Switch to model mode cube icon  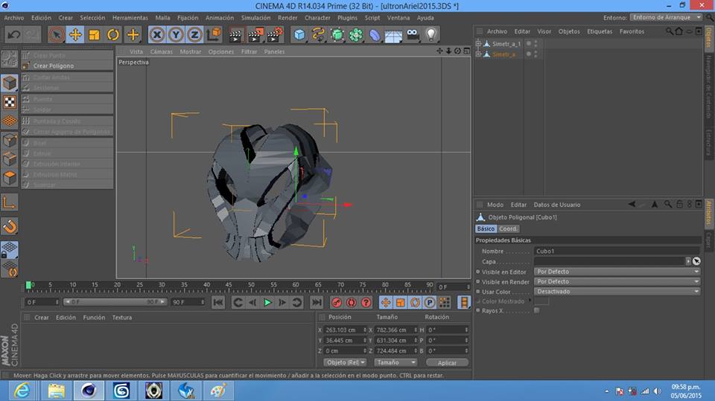tap(10, 83)
